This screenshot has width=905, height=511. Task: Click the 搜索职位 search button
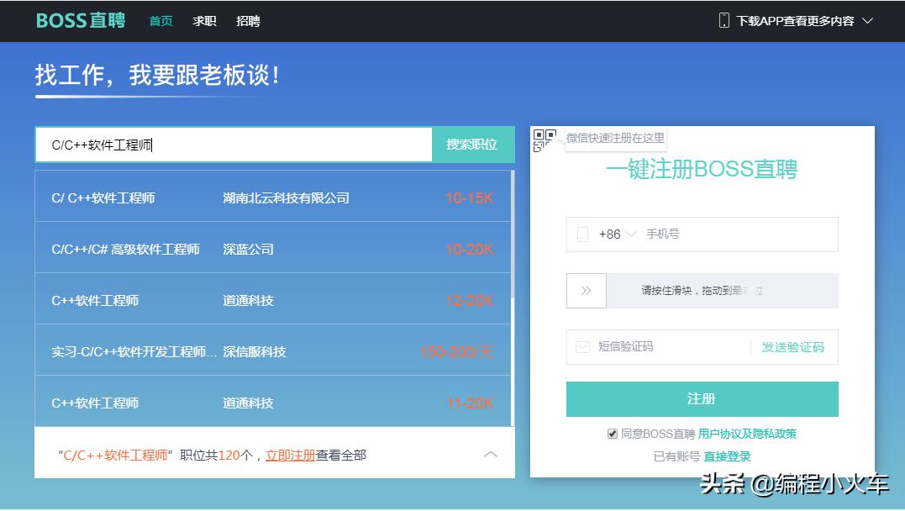pyautogui.click(x=471, y=144)
